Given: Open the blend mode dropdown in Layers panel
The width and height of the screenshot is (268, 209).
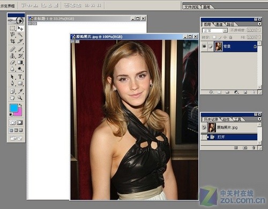Looking at the screenshot, I should click(215, 31).
